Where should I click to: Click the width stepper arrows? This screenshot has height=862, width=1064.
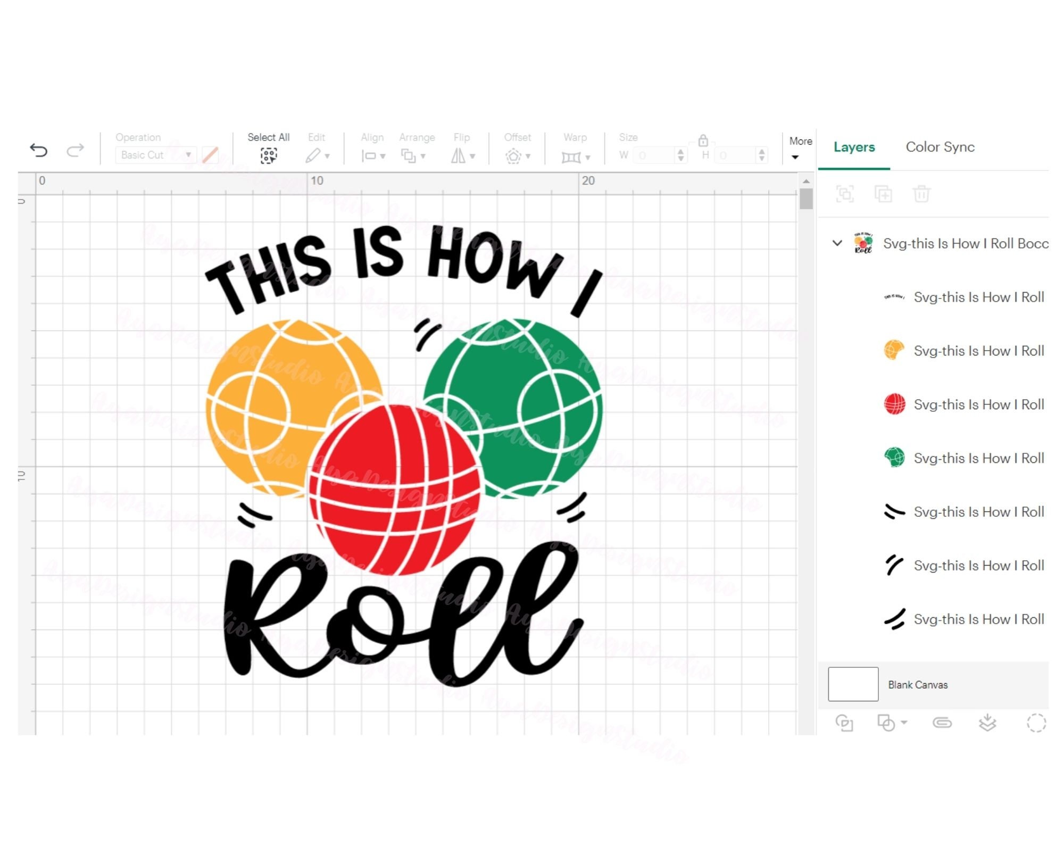pyautogui.click(x=680, y=155)
